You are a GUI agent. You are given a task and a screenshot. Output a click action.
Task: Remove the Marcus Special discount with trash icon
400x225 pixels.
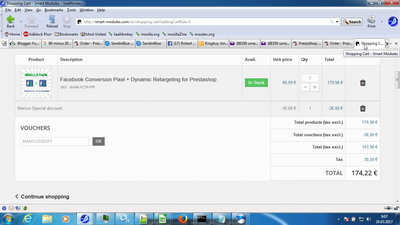(x=362, y=108)
